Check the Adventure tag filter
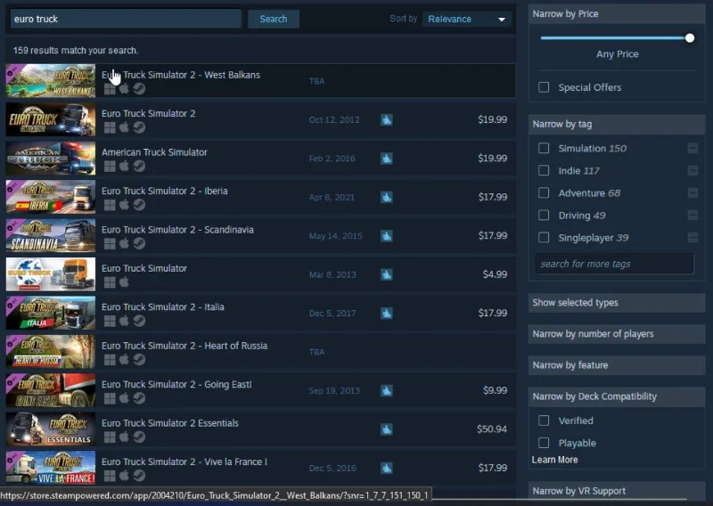This screenshot has width=713, height=506. (x=544, y=192)
